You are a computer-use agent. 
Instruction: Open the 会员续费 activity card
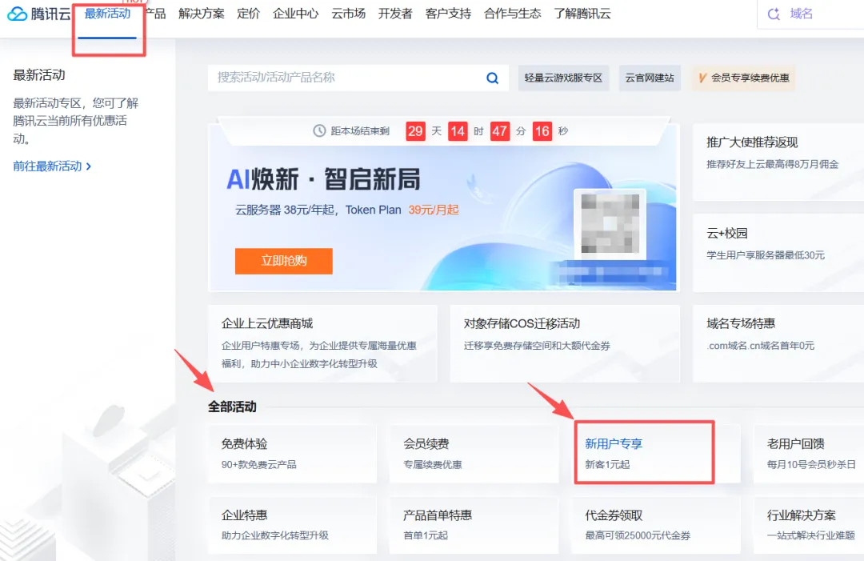tap(474, 454)
